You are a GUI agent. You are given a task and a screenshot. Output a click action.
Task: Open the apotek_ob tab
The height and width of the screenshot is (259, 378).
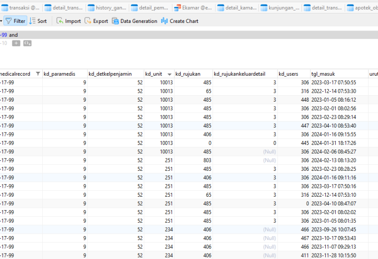(362, 8)
